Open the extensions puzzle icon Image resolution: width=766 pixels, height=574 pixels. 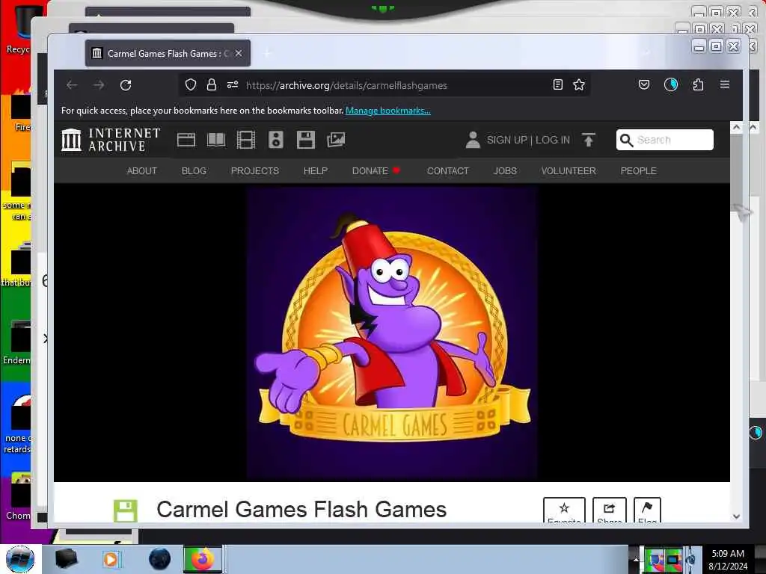698,85
